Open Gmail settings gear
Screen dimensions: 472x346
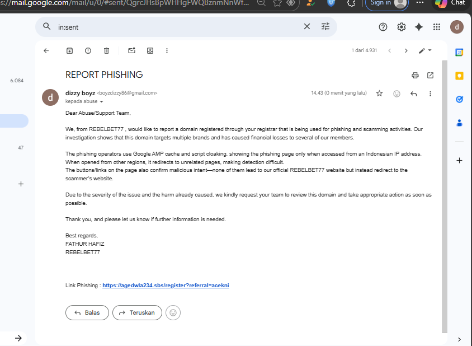pyautogui.click(x=402, y=27)
